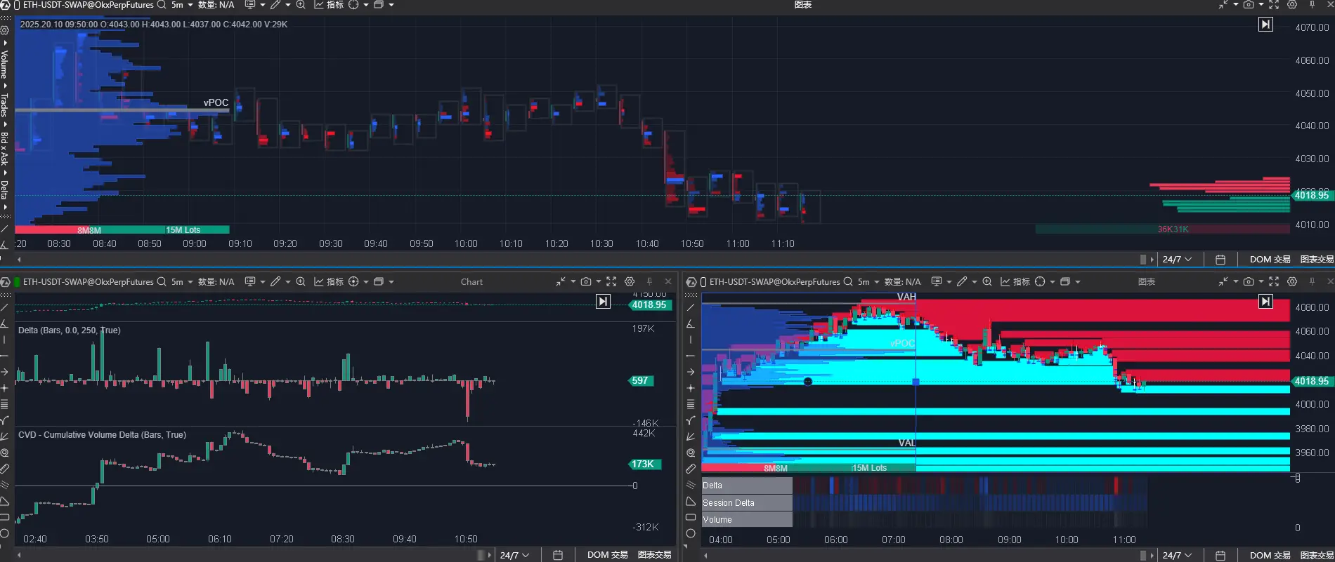Take a screenshot with top panel camera icon

1248,4
